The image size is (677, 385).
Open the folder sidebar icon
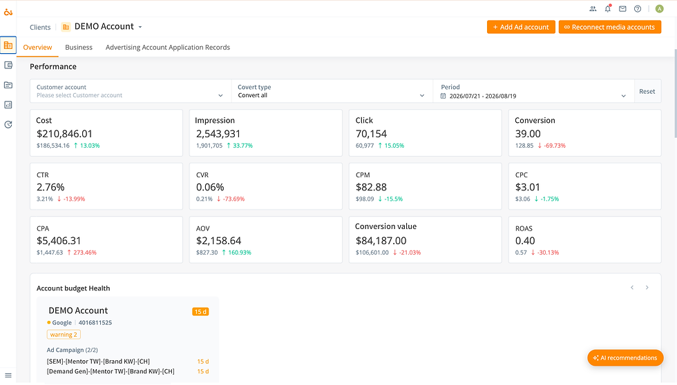[x=8, y=85]
